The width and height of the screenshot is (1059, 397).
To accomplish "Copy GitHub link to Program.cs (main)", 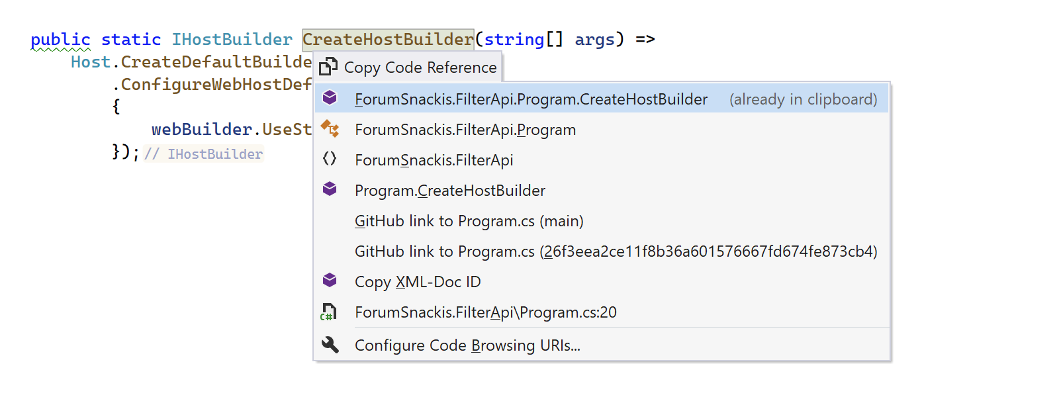I will tap(602, 220).
